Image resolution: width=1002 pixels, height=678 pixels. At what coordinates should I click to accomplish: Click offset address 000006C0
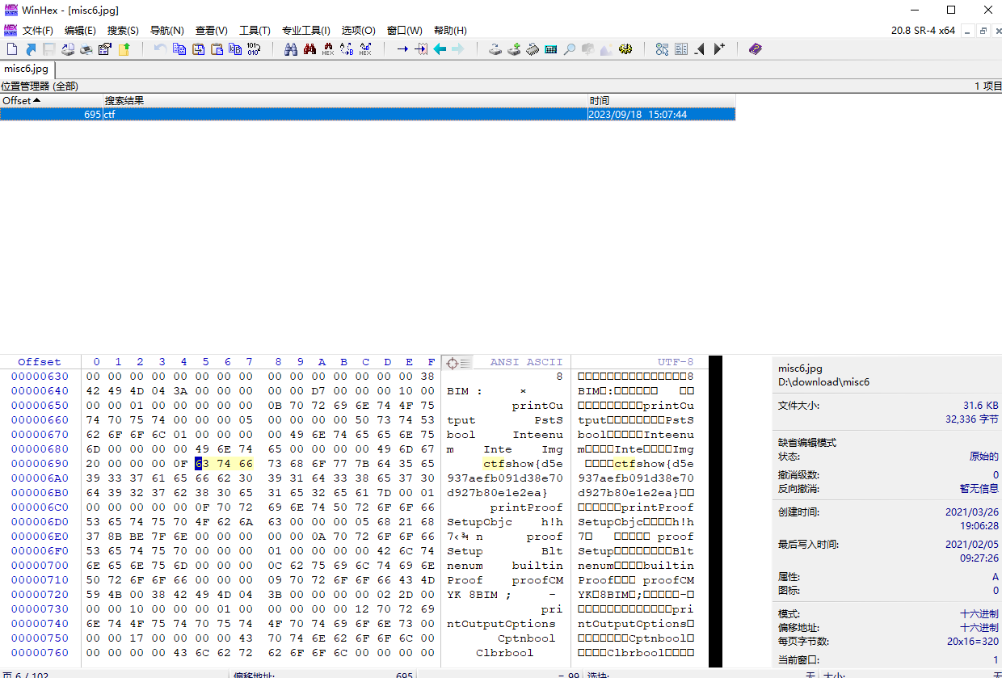[x=40, y=507]
